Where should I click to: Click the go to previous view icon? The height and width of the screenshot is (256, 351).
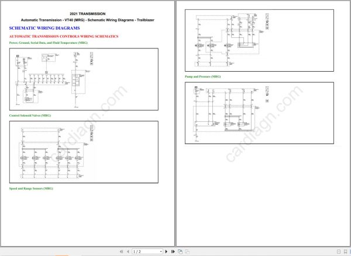point(180,251)
